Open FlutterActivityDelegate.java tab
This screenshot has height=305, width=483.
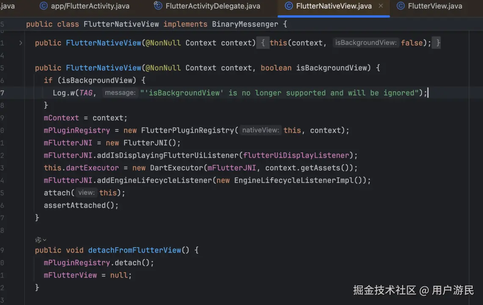coord(207,6)
